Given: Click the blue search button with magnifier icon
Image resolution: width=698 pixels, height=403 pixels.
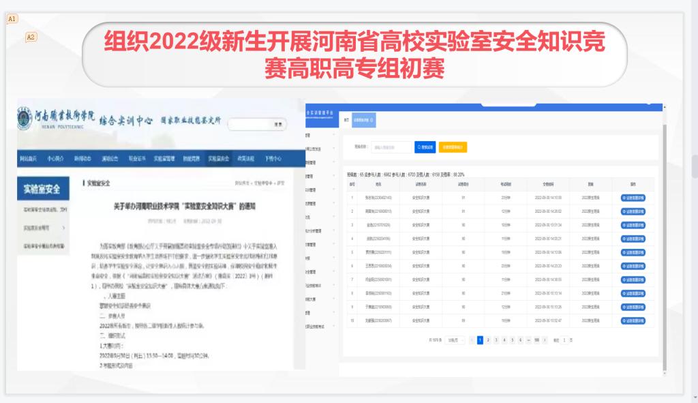Looking at the screenshot, I should coord(425,147).
